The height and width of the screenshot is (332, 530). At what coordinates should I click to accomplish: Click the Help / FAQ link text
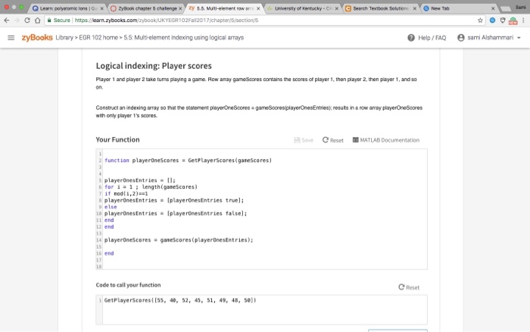(432, 38)
